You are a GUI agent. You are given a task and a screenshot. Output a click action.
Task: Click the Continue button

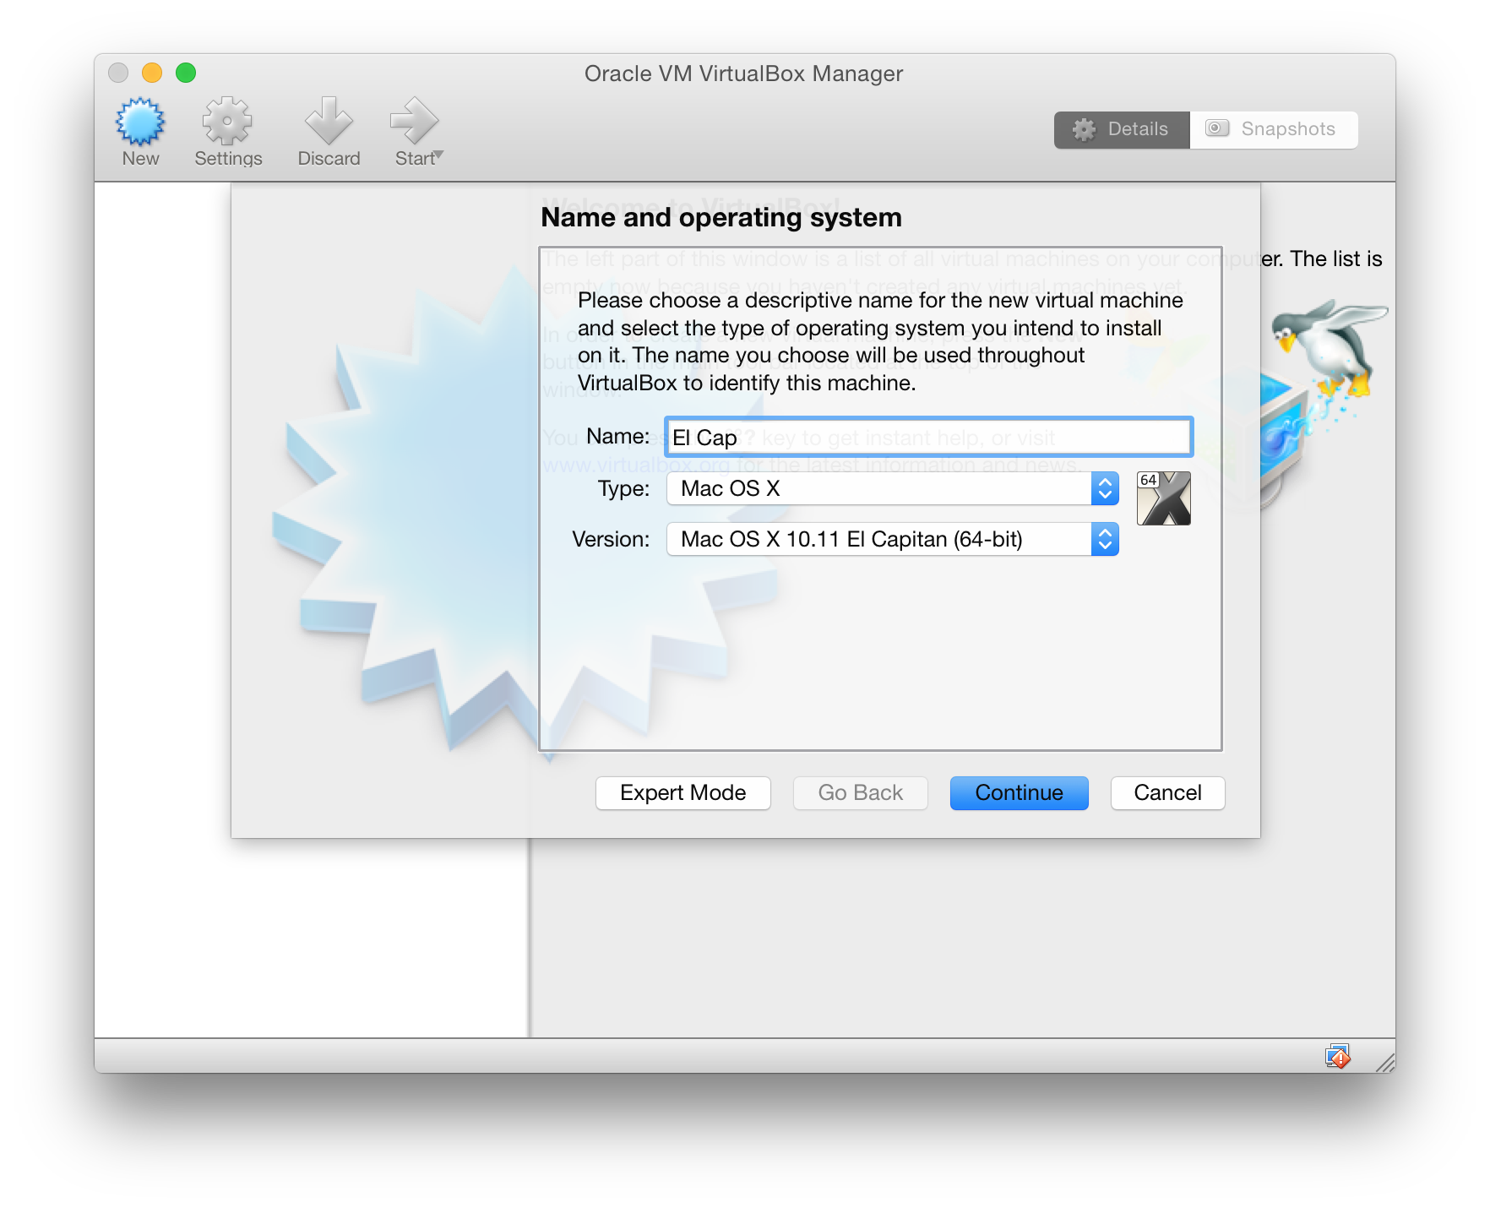point(1019,792)
